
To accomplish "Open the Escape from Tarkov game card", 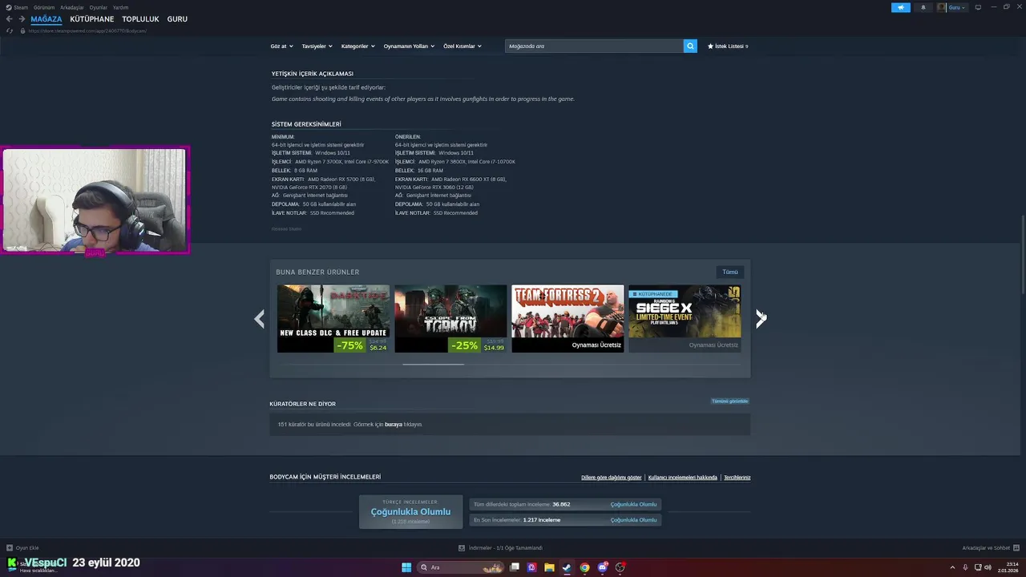I will pos(450,319).
